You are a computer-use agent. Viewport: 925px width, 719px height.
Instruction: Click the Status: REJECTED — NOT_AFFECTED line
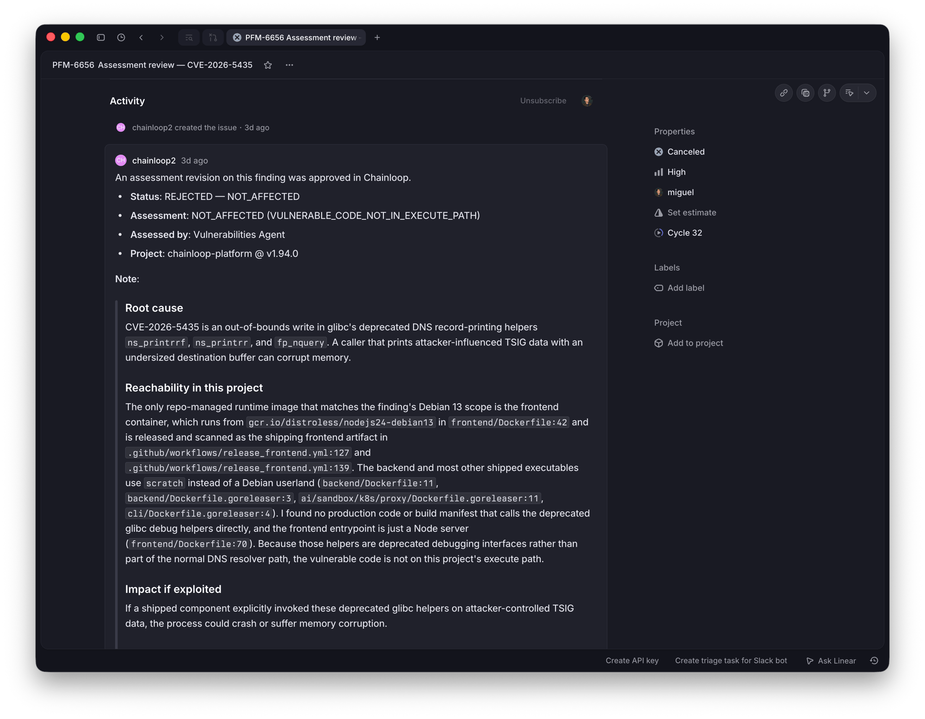tap(215, 197)
